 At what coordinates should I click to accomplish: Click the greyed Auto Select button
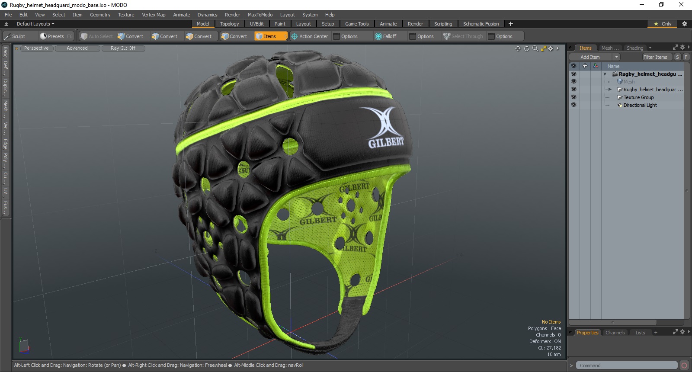pyautogui.click(x=97, y=36)
